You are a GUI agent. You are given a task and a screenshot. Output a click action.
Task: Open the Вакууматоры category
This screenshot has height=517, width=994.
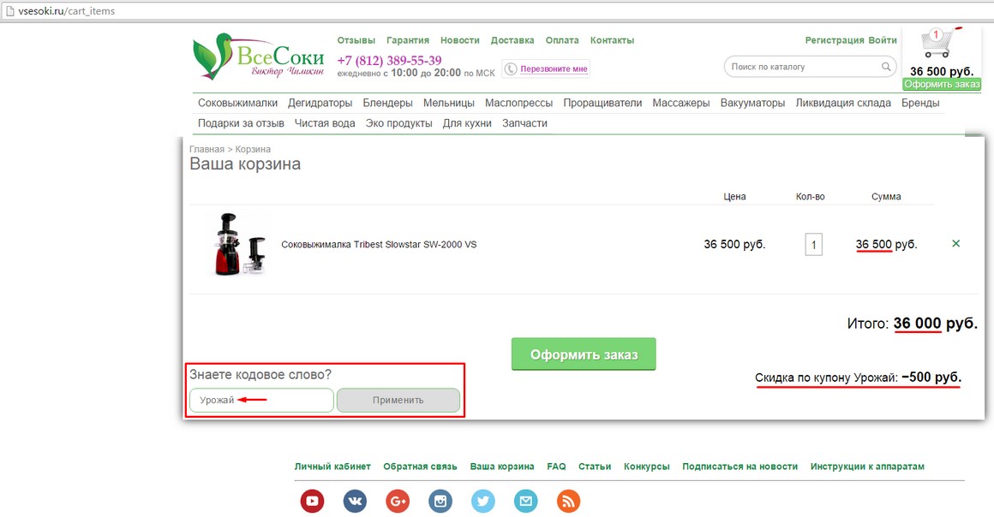click(752, 103)
